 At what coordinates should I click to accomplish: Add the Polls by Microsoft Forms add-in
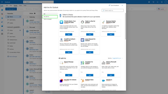[111, 75]
